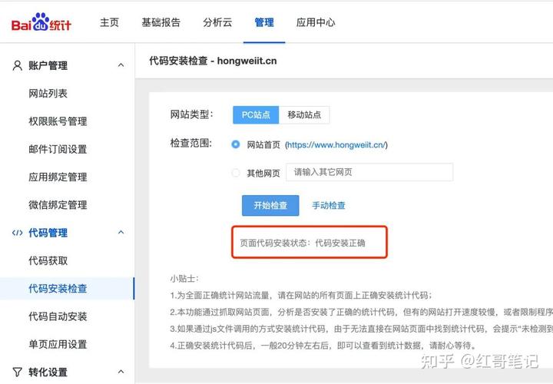553x384 pixels.
Task: Select the 网站首页 radio button
Action: pos(236,144)
